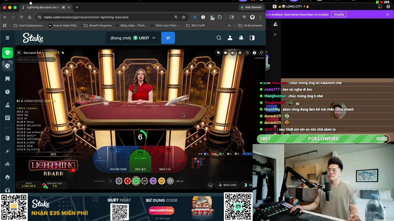The image size is (394, 221).
Task: Click the game chat input field
Action: tap(36, 60)
